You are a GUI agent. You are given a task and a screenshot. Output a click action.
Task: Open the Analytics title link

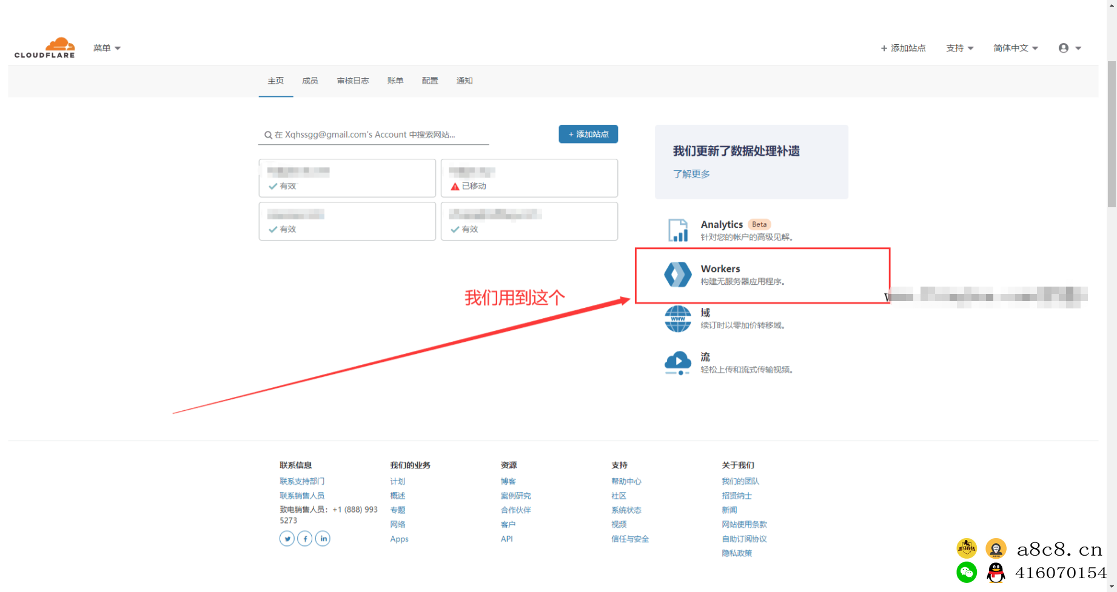(x=722, y=224)
